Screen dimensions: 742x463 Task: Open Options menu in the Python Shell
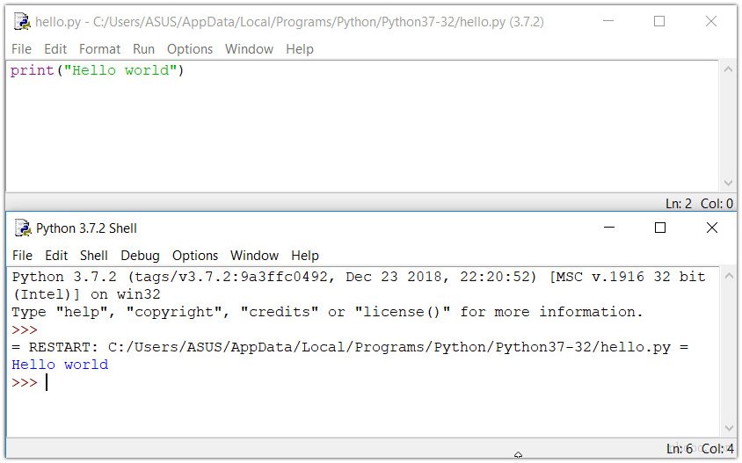click(x=194, y=256)
